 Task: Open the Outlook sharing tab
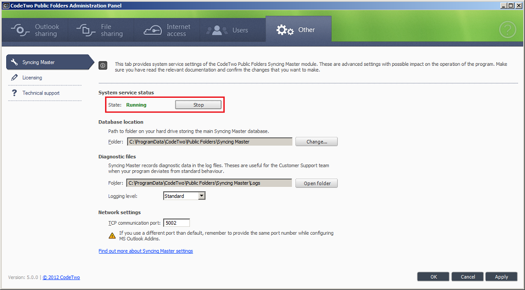pos(35,30)
